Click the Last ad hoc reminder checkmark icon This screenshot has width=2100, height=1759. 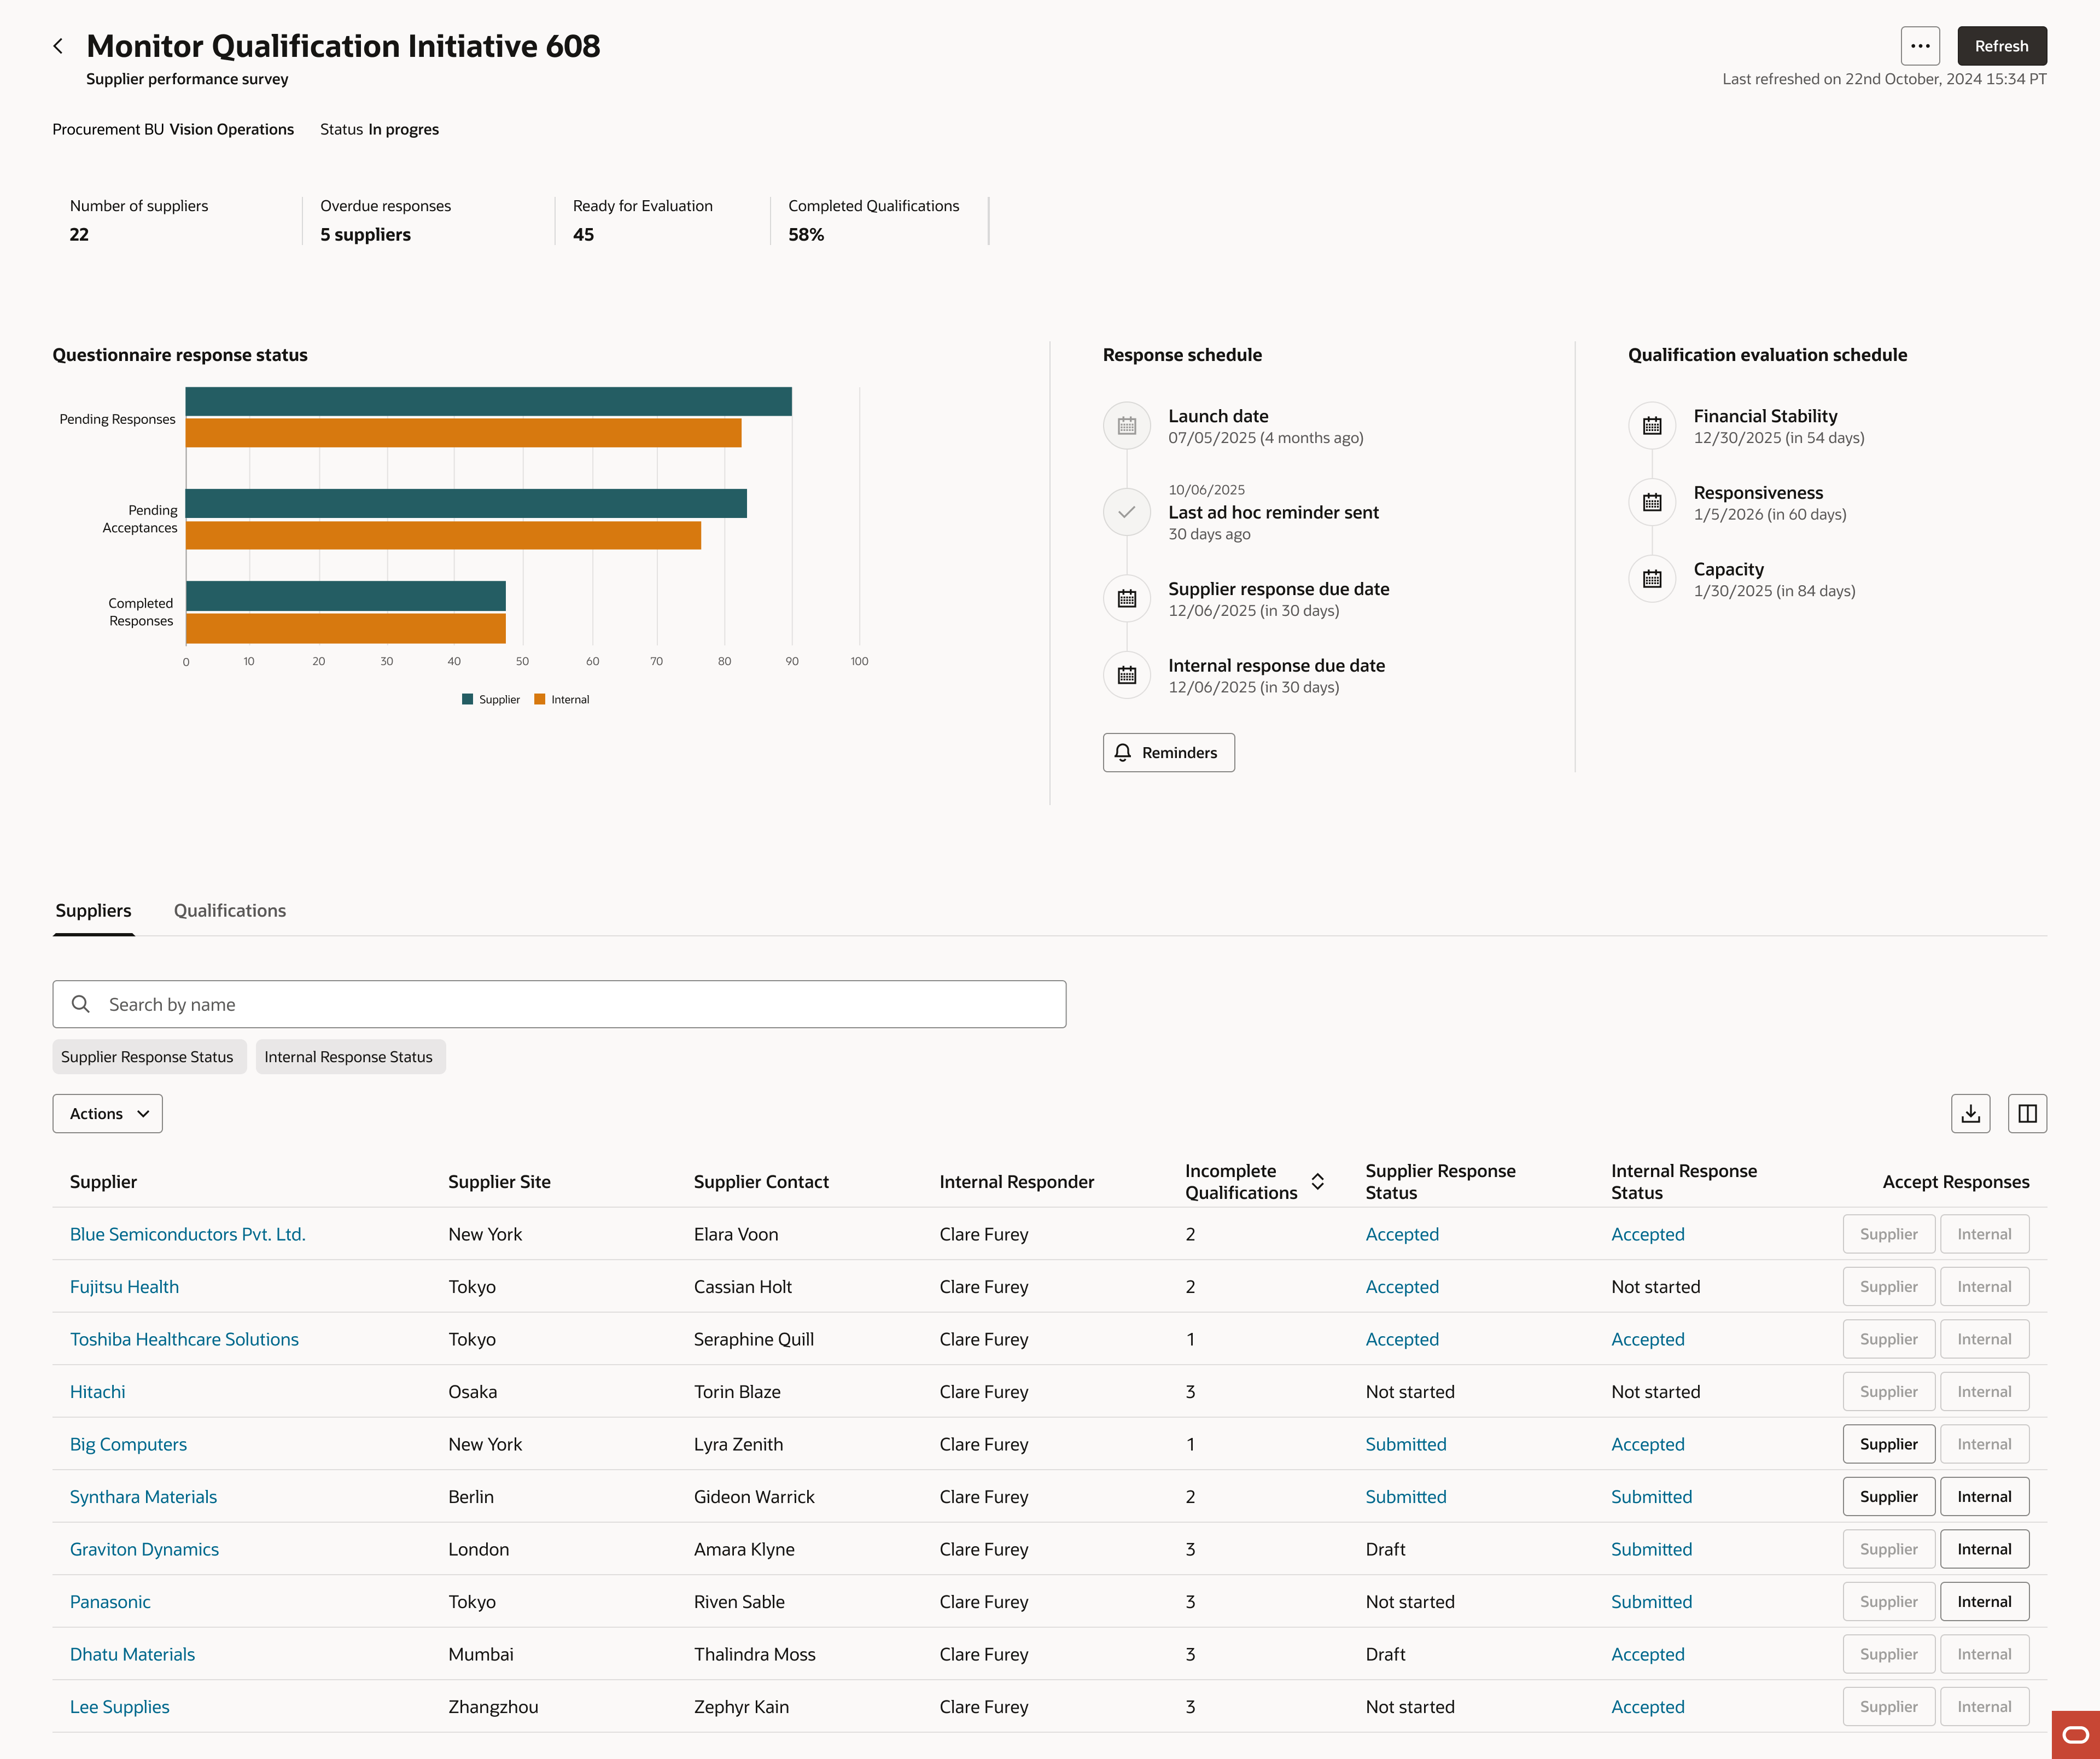click(x=1127, y=512)
